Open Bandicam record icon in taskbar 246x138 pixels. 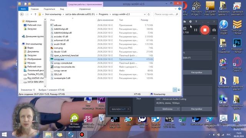click(x=82, y=135)
